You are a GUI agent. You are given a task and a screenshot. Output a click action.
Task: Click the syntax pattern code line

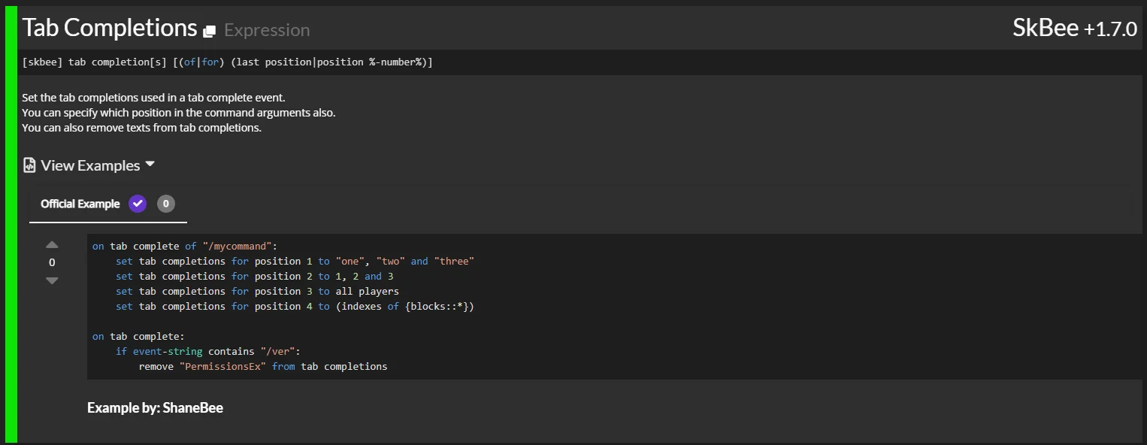tap(227, 62)
